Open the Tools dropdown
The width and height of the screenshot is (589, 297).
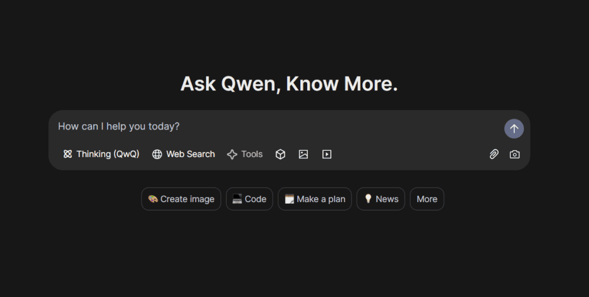[x=245, y=154]
